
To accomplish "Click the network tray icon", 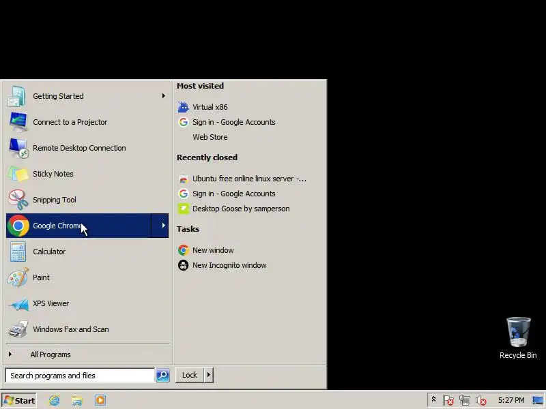I will click(x=464, y=400).
